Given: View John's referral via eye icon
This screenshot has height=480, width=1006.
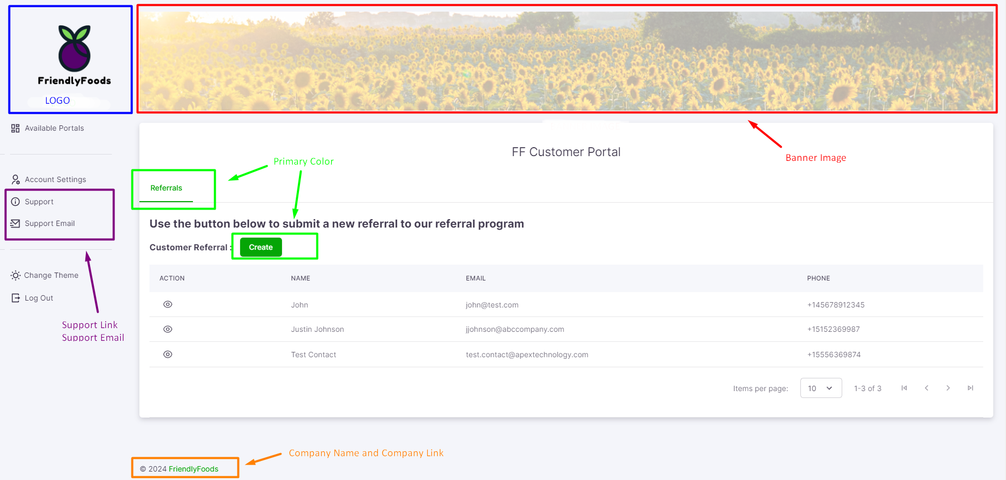Looking at the screenshot, I should pyautogui.click(x=167, y=304).
